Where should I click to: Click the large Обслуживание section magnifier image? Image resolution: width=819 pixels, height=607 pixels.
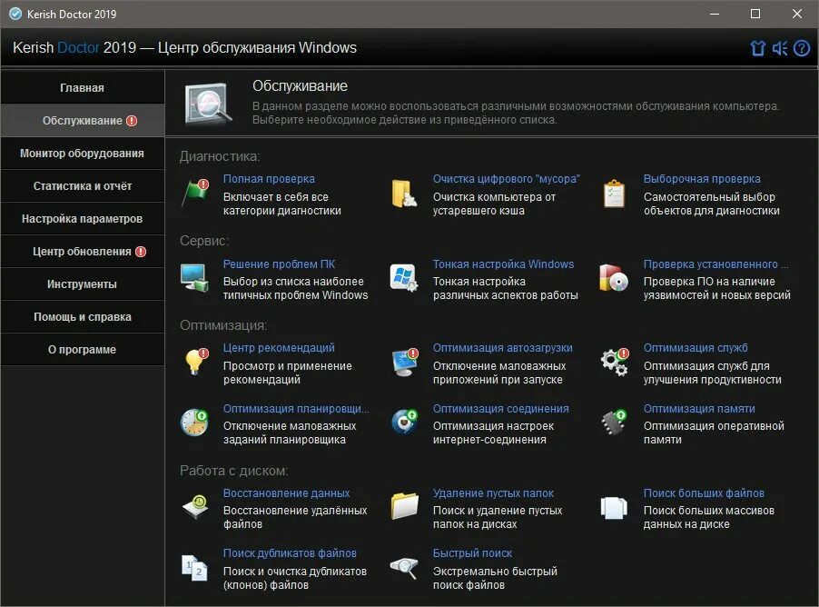(x=208, y=104)
